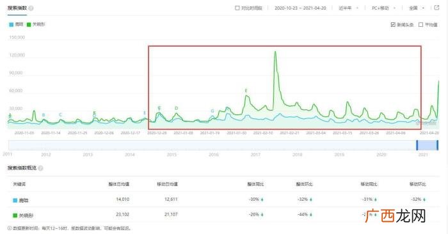Uncheck the 新闻头条 checkbox
Viewport: 448px width, 234px height.
point(393,25)
